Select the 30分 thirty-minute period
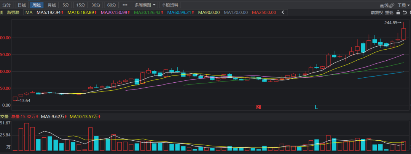The width and height of the screenshot is (411, 154). (96, 5)
